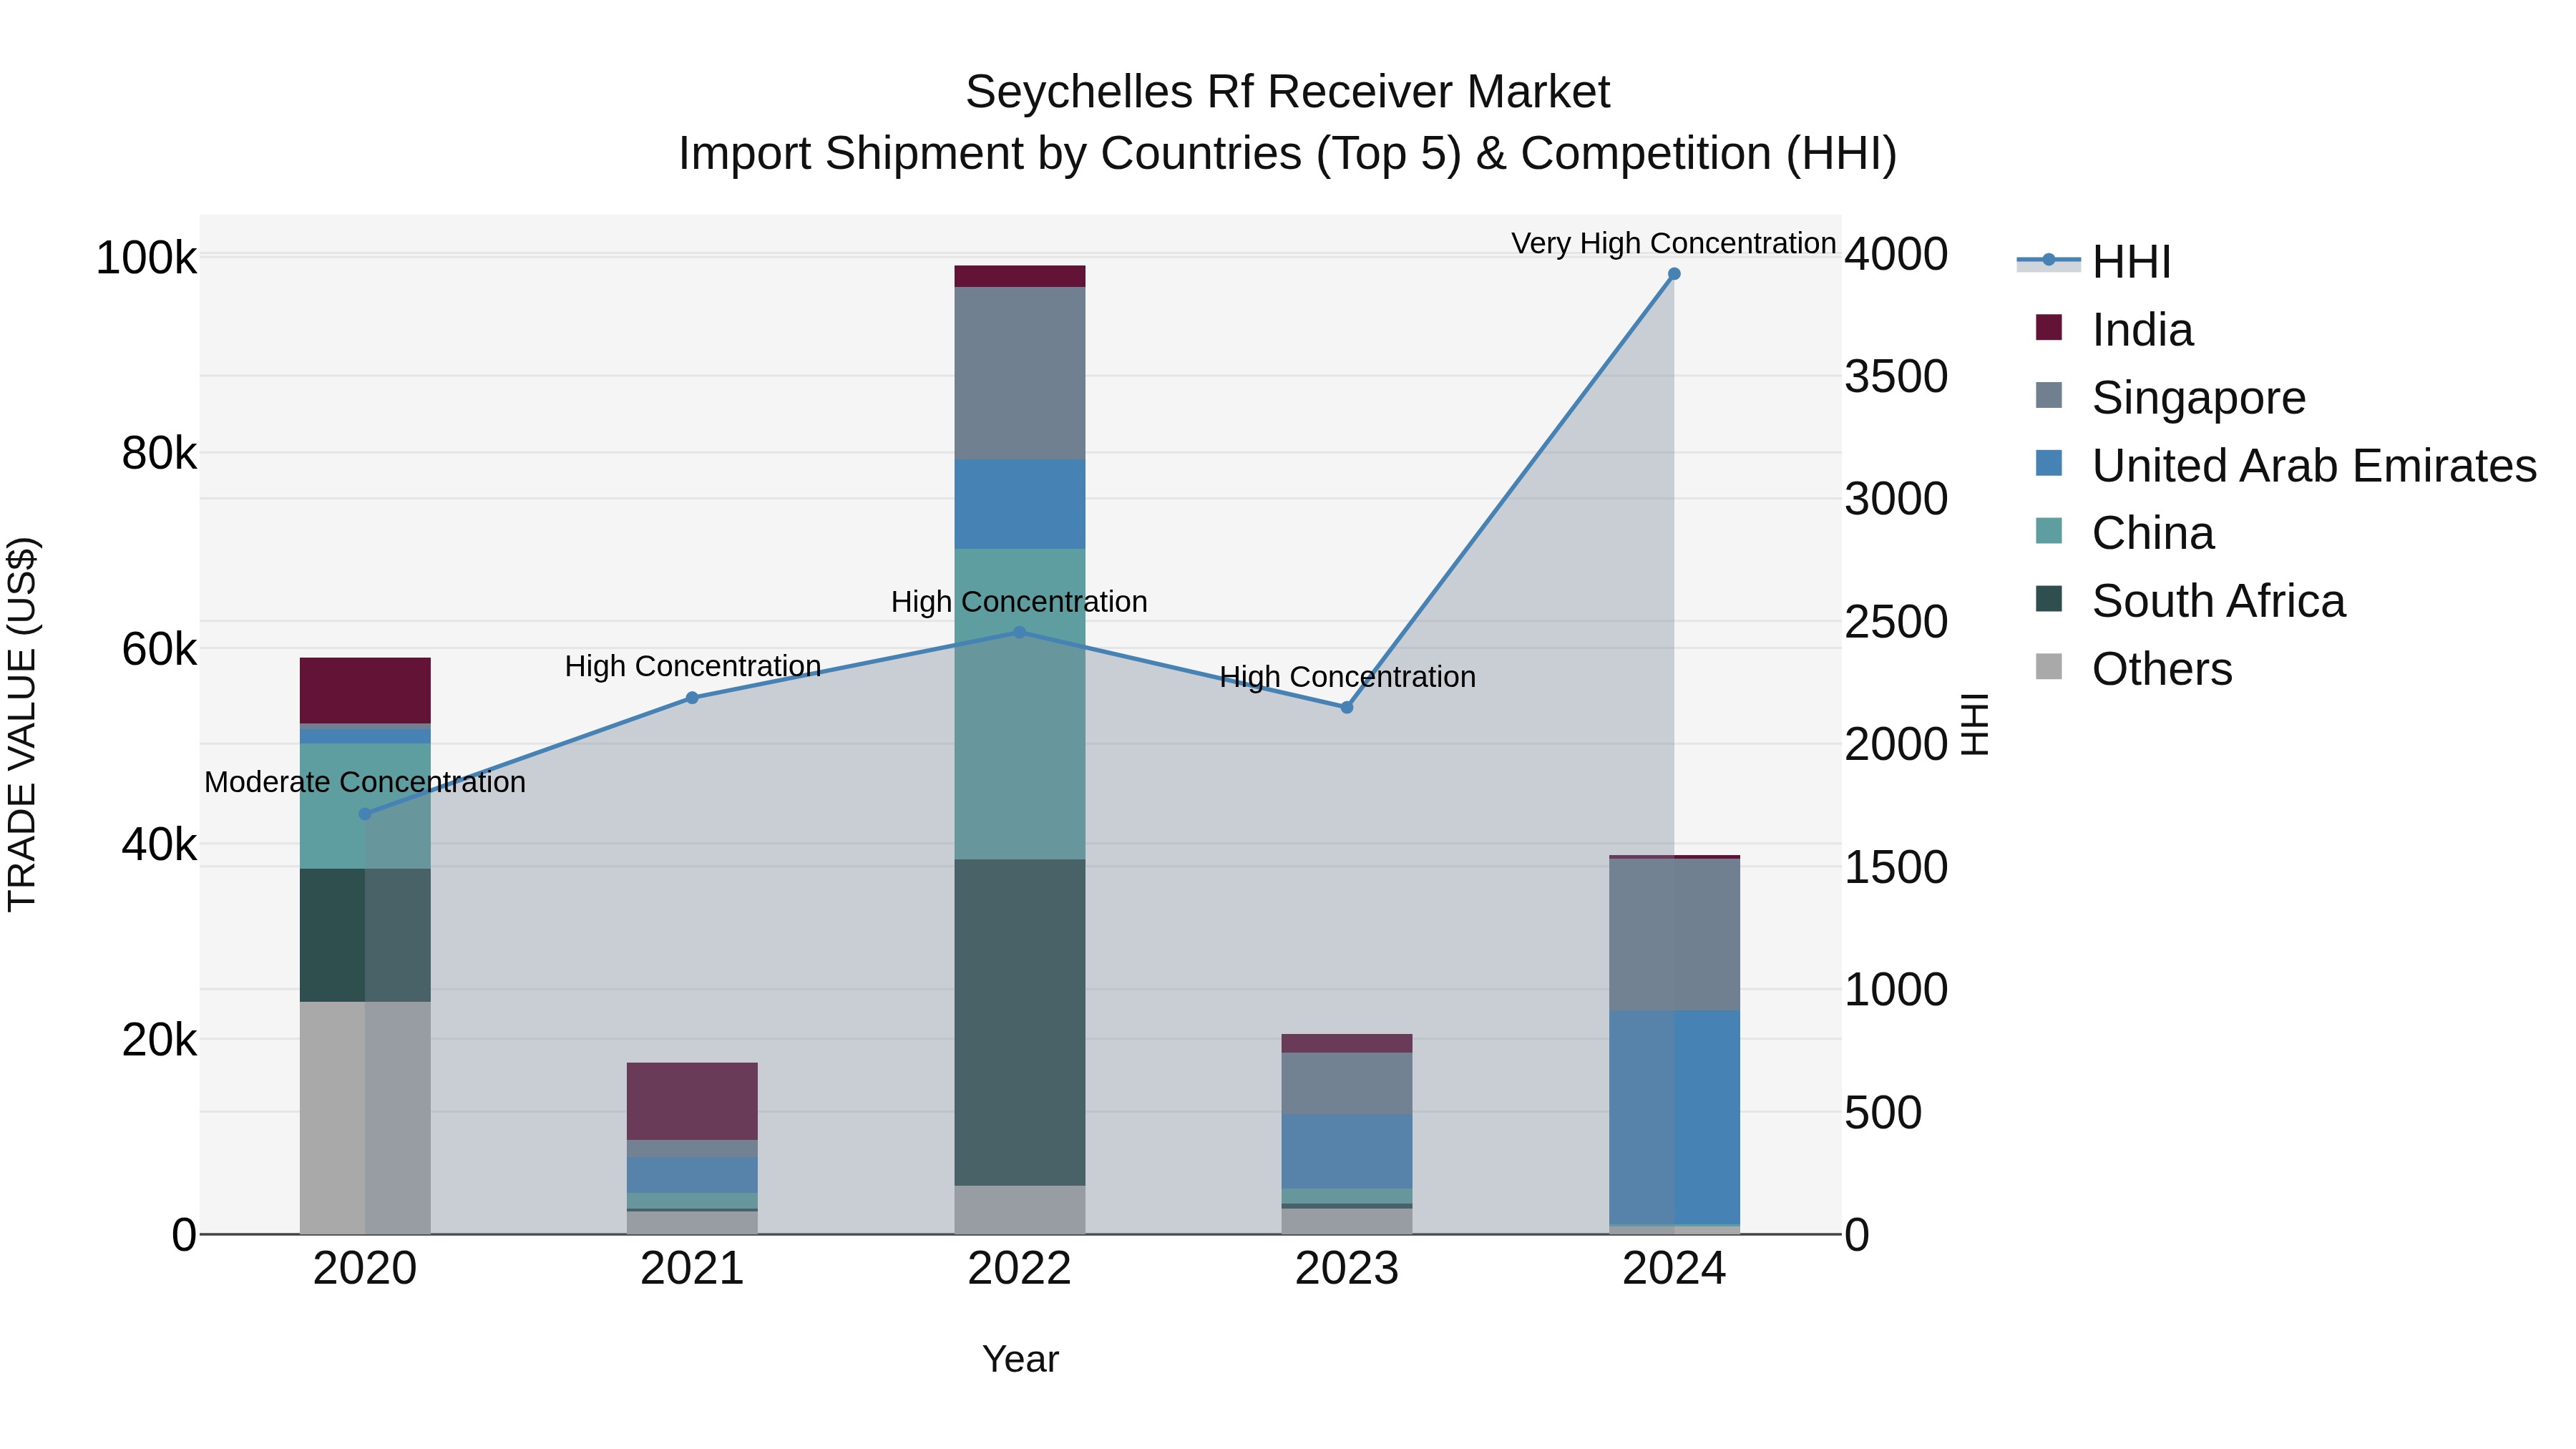Click the 2024 HHI data point marker
2576x1449 pixels.
tap(1674, 274)
